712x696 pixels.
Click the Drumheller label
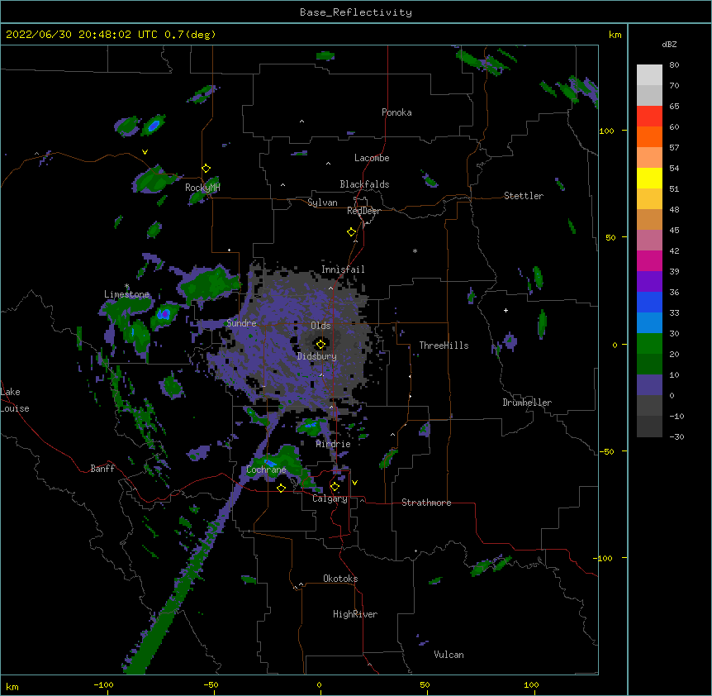(527, 403)
